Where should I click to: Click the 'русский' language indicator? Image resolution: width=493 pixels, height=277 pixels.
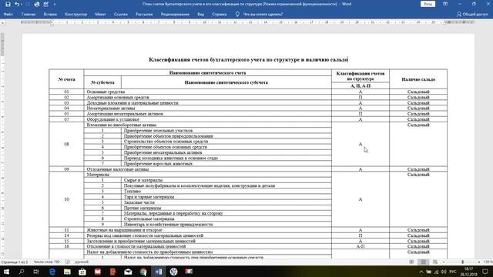point(82,262)
